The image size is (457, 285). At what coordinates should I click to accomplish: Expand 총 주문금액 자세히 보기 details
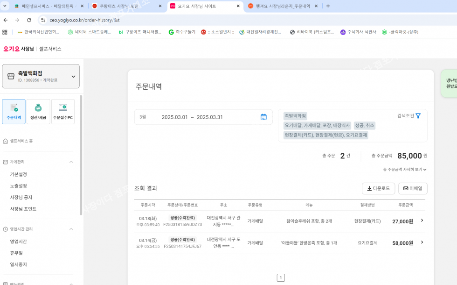(x=404, y=170)
